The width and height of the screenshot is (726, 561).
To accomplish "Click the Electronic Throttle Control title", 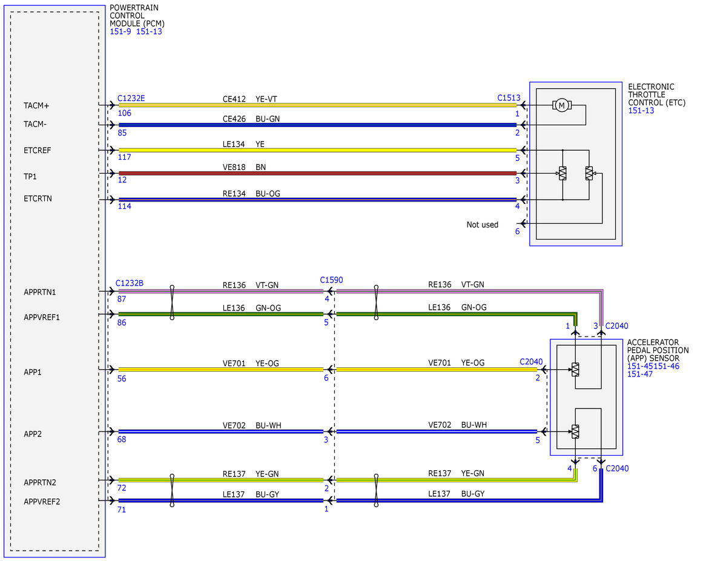I will [x=656, y=94].
